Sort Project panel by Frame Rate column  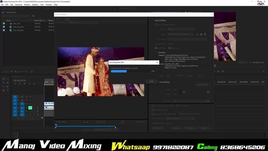(x=39, y=21)
